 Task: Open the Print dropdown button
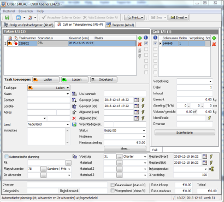(x=134, y=17)
